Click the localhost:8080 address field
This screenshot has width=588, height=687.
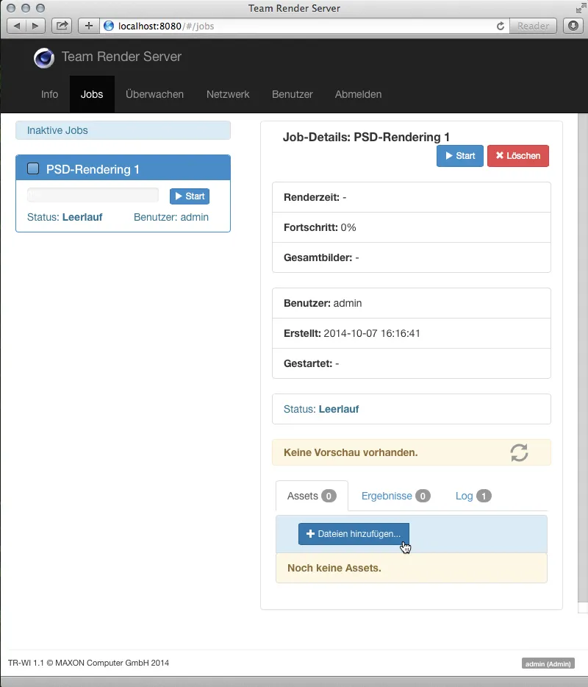pyautogui.click(x=304, y=26)
